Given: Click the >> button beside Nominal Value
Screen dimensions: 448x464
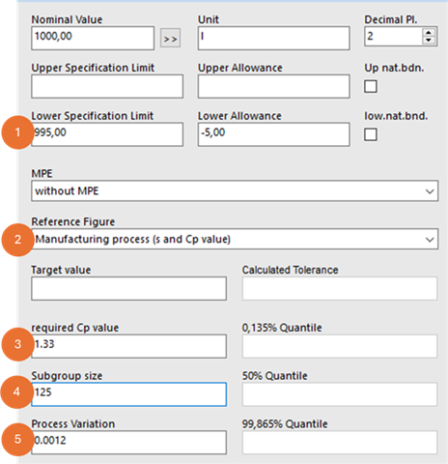Looking at the screenshot, I should 170,38.
